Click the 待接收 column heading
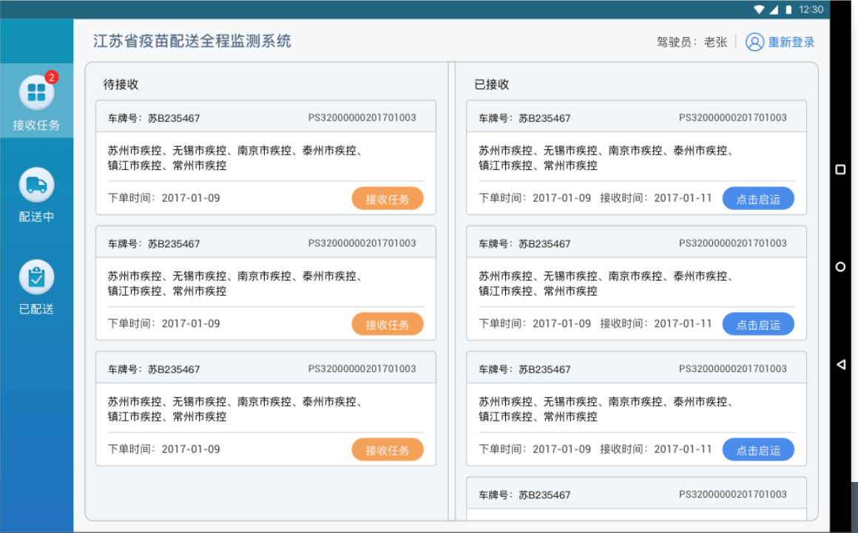Viewport: 858px width, 533px height. click(121, 84)
